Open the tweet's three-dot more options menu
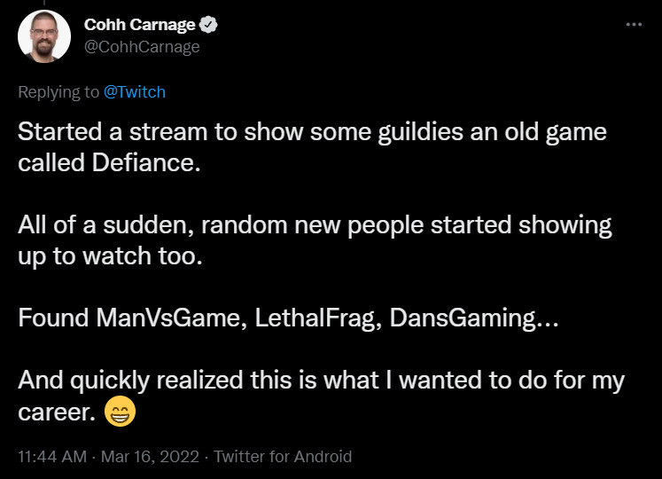 (x=633, y=25)
